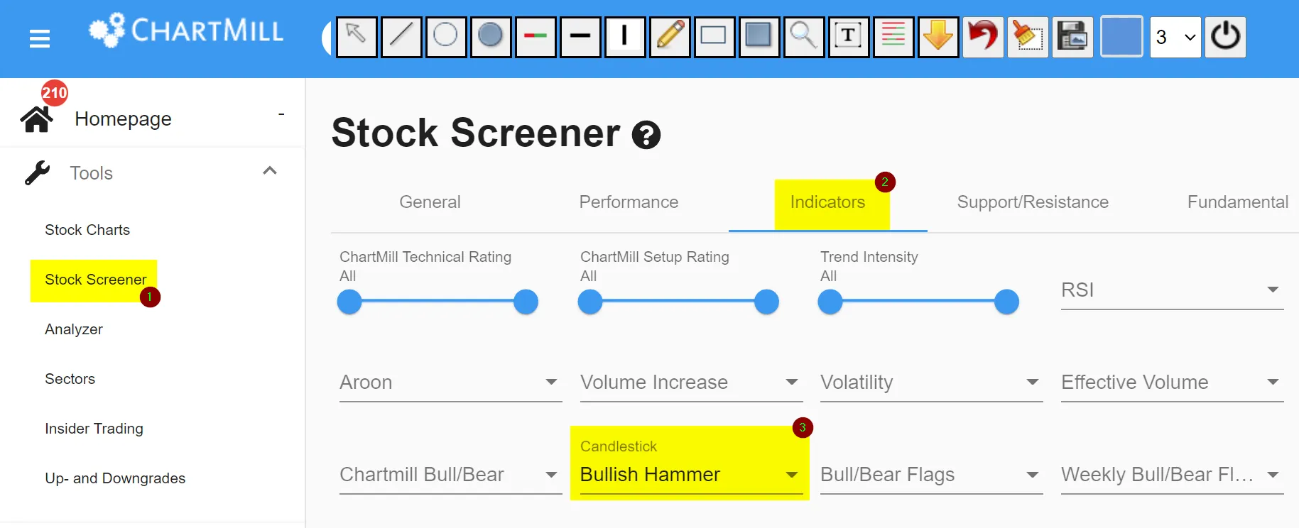Image resolution: width=1299 pixels, height=528 pixels.
Task: Open the Support/Resistance tab
Action: [1032, 202]
